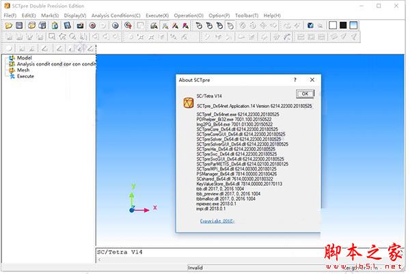Open the Toolbar(T) menu
The width and height of the screenshot is (410, 274).
click(247, 16)
